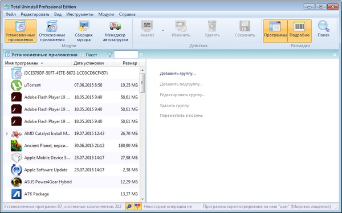Viewport: 342px width, 213px height.
Task: Launch the Сборщик мусора cleaner
Action: 84,31
